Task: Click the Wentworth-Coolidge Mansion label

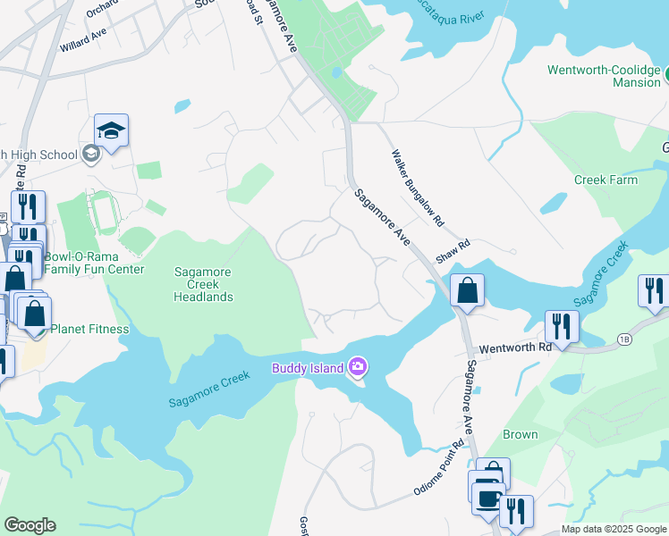Action: coord(604,76)
